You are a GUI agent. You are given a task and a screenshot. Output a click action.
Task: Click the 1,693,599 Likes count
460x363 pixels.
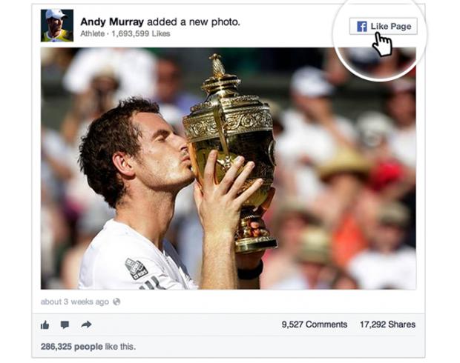tap(141, 33)
